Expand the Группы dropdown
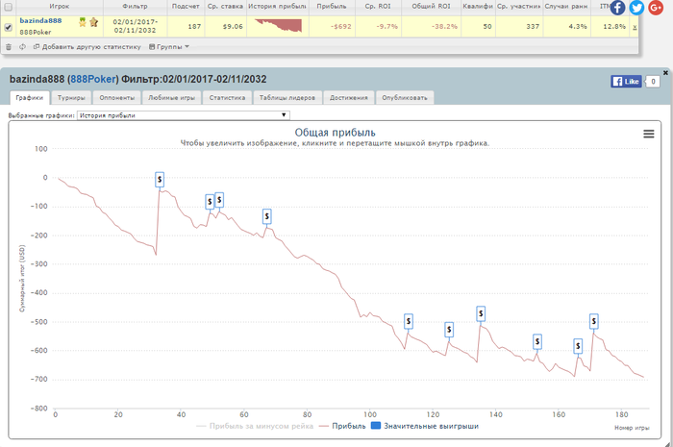Image resolution: width=673 pixels, height=447 pixels. (x=169, y=47)
